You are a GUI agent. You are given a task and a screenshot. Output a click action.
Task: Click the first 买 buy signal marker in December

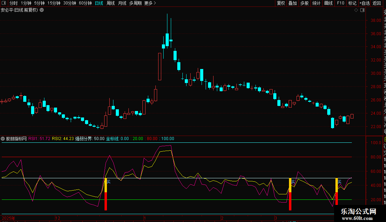109,182
